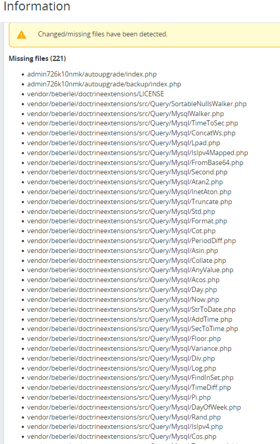Select the FromBase64.php file entry

[135, 163]
